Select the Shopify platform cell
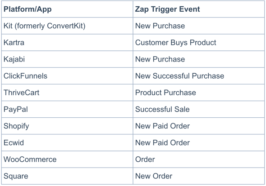Viewport: 266px width, 186px height. (x=67, y=126)
